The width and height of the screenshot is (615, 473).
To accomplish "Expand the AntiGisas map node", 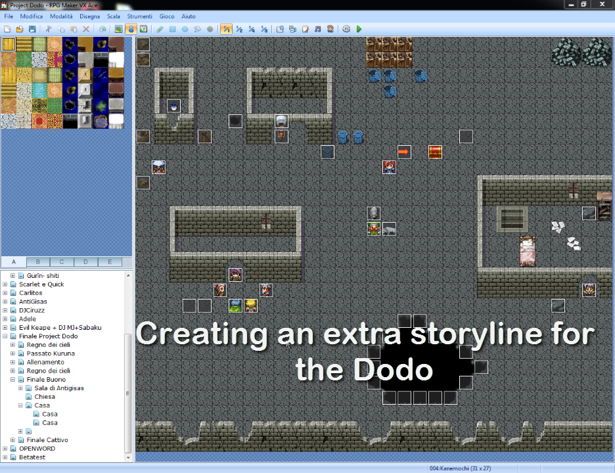I will coord(5,302).
